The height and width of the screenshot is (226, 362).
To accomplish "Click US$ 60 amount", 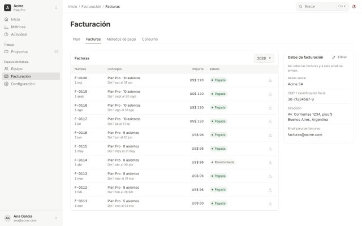I will point(197,203).
